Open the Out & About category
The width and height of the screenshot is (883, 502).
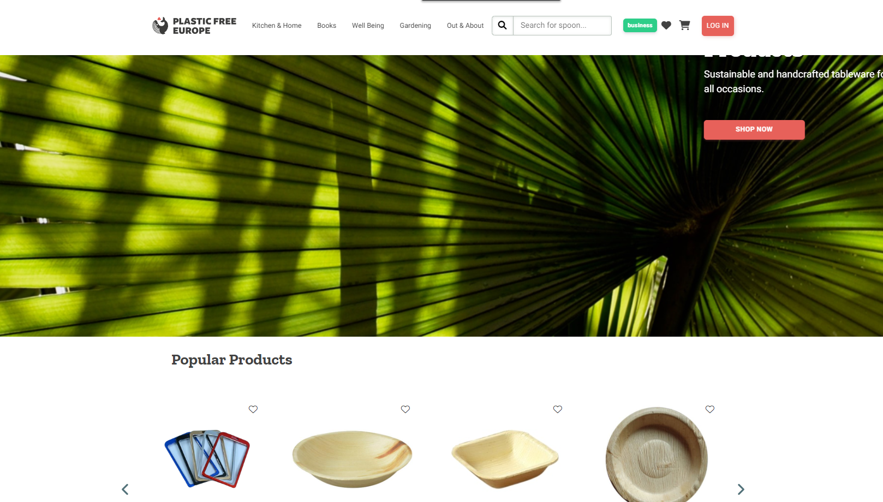click(466, 26)
